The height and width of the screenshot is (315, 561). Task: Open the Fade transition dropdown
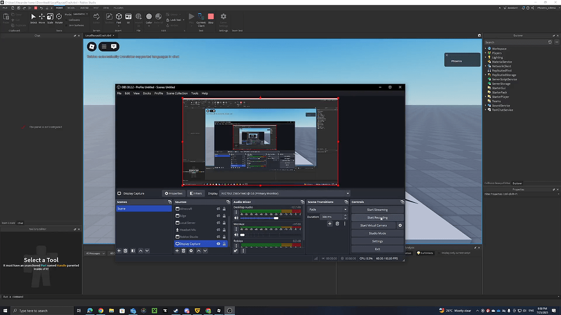(328, 209)
